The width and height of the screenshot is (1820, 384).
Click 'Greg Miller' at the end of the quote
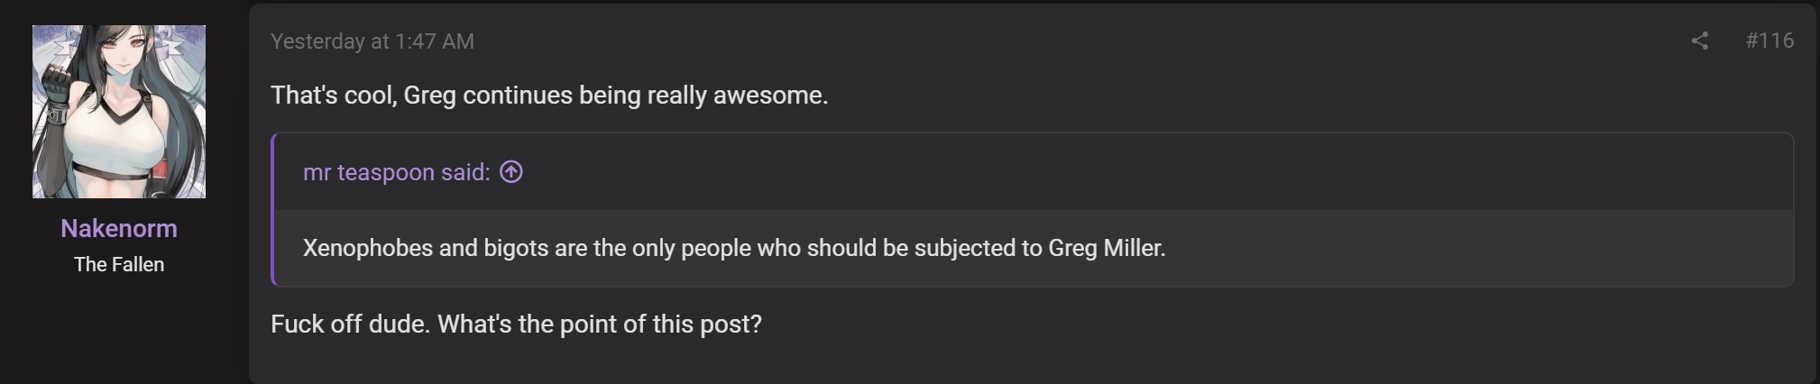tap(1107, 248)
